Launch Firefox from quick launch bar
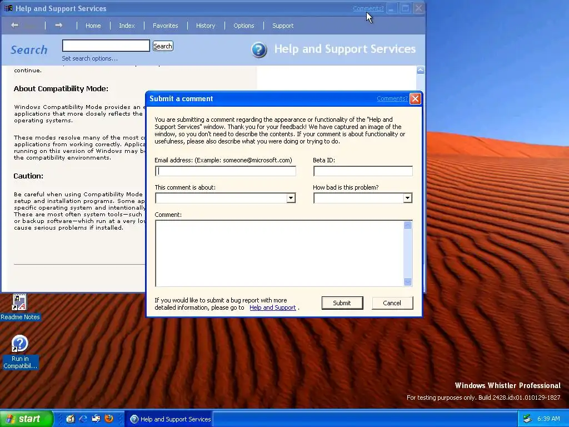Viewport: 569px width, 427px height. coord(108,419)
